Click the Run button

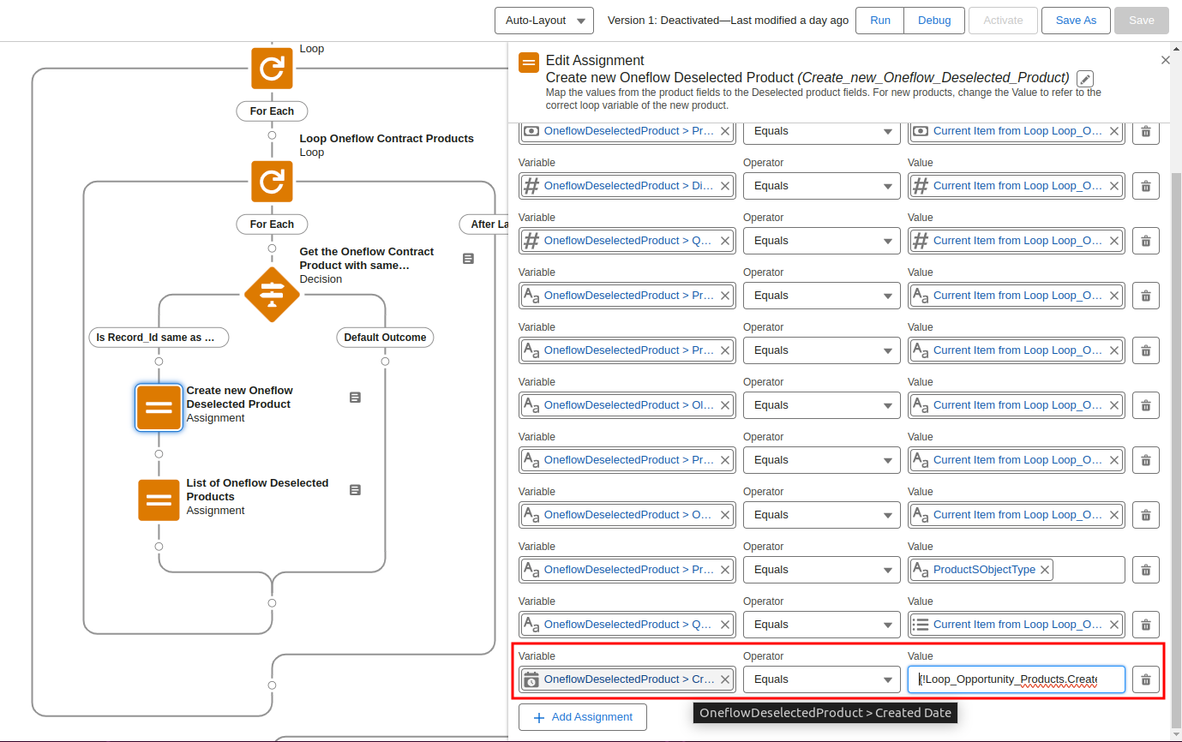(x=879, y=21)
